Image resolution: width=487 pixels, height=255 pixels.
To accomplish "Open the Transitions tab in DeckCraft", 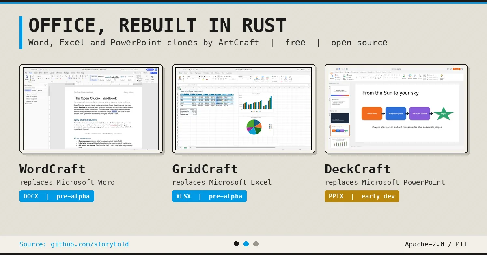I will [x=354, y=72].
